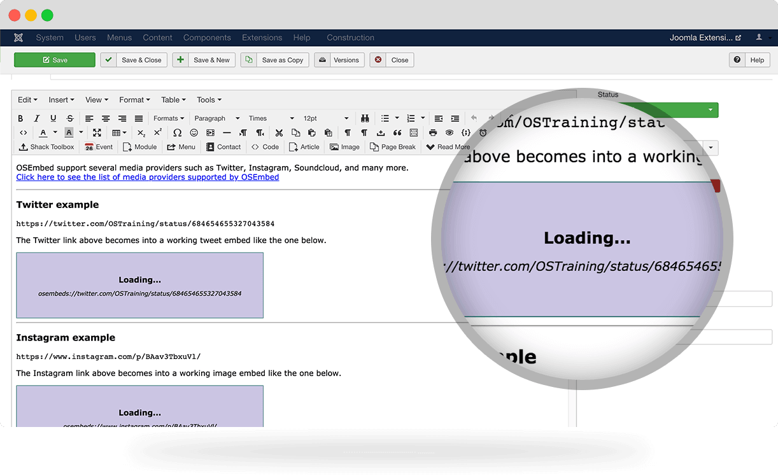This screenshot has width=778, height=476.
Task: Center align the text
Action: (x=106, y=118)
